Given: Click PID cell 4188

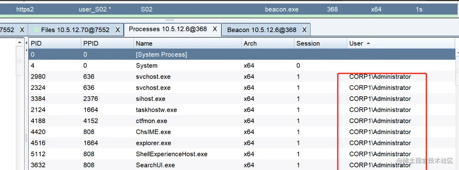Looking at the screenshot, I should (38, 121).
